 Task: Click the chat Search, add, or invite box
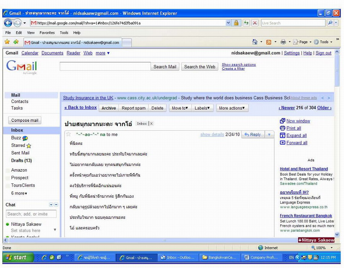(x=31, y=214)
